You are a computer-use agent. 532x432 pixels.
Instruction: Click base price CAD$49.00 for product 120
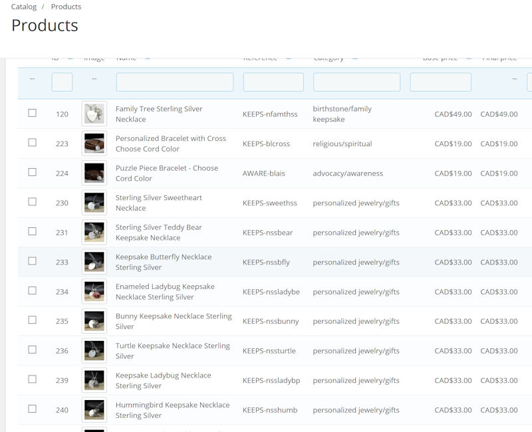[453, 114]
